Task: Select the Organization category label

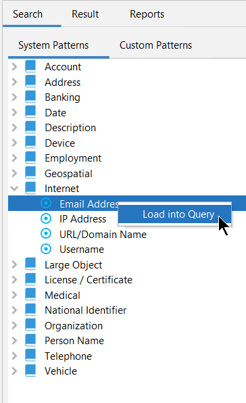Action: point(74,326)
